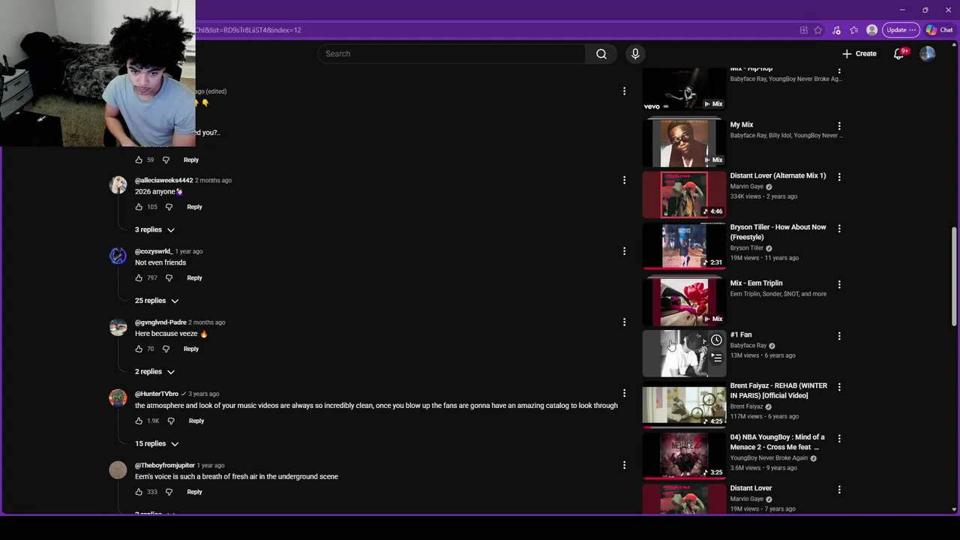
Task: Open options menu for cozyswrld_ comment
Action: pyautogui.click(x=624, y=251)
